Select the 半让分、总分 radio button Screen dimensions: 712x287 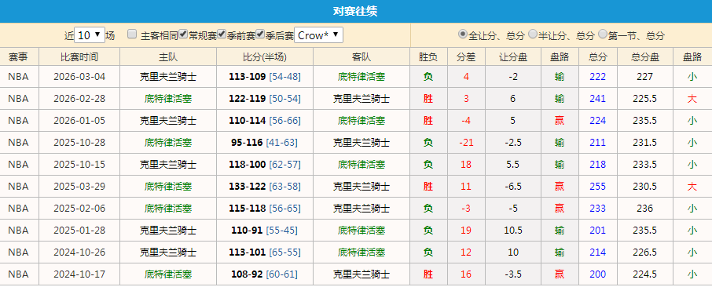point(533,34)
